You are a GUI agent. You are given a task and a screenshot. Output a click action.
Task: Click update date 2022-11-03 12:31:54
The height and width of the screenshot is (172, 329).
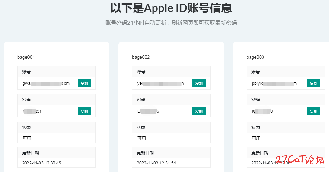156,163
